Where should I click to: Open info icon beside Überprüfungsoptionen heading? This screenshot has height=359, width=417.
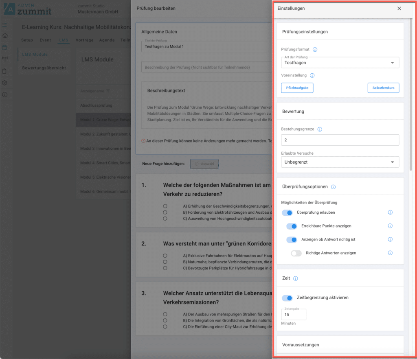coord(333,187)
